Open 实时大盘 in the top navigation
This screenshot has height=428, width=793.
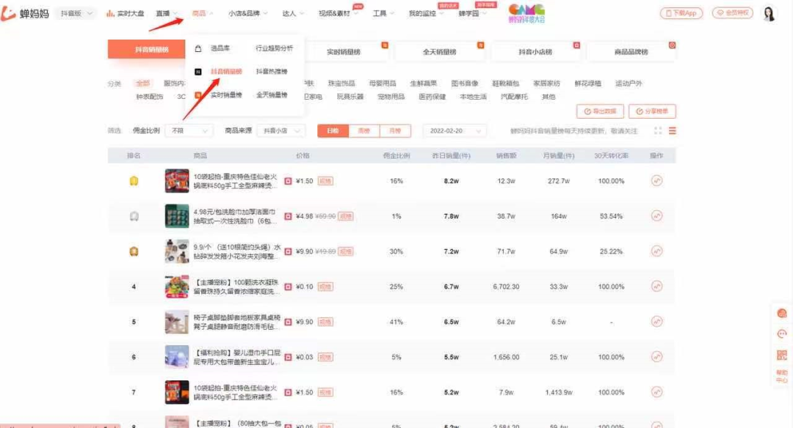(125, 13)
